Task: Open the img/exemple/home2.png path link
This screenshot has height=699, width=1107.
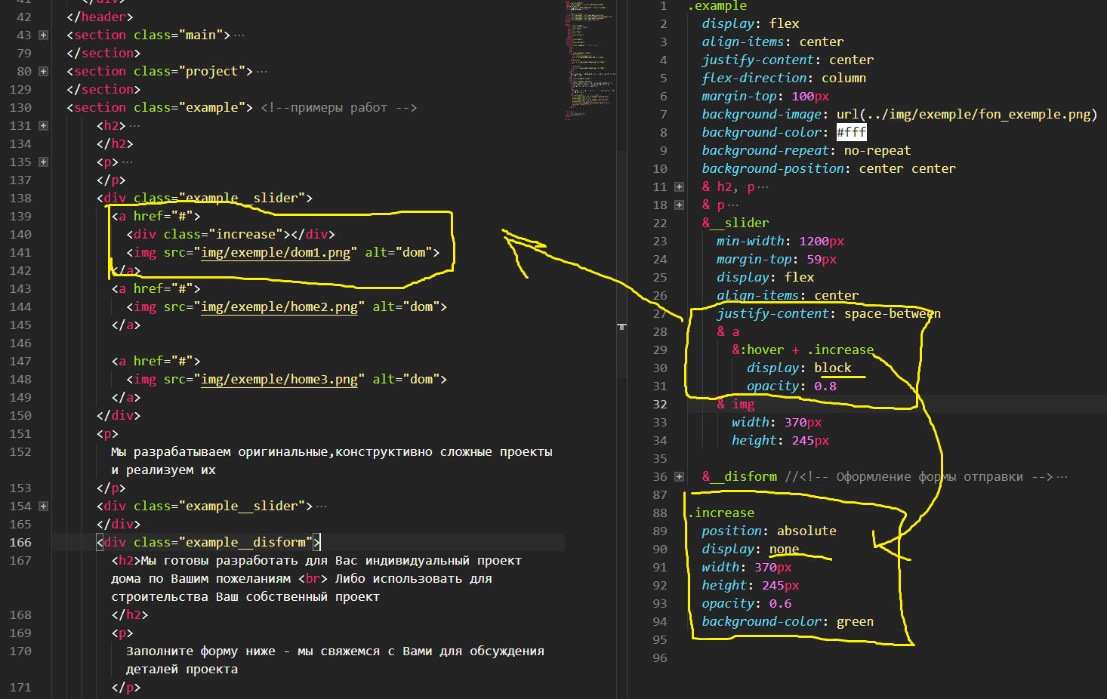Action: (x=279, y=307)
